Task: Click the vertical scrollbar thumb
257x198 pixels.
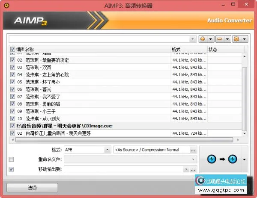Action: tap(245, 99)
